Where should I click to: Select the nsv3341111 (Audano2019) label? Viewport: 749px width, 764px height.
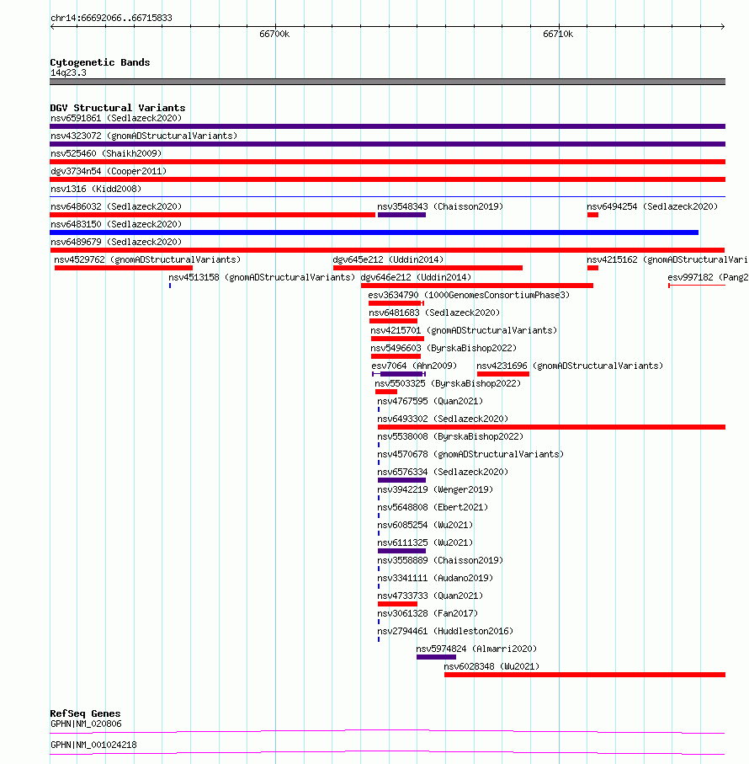(x=435, y=579)
